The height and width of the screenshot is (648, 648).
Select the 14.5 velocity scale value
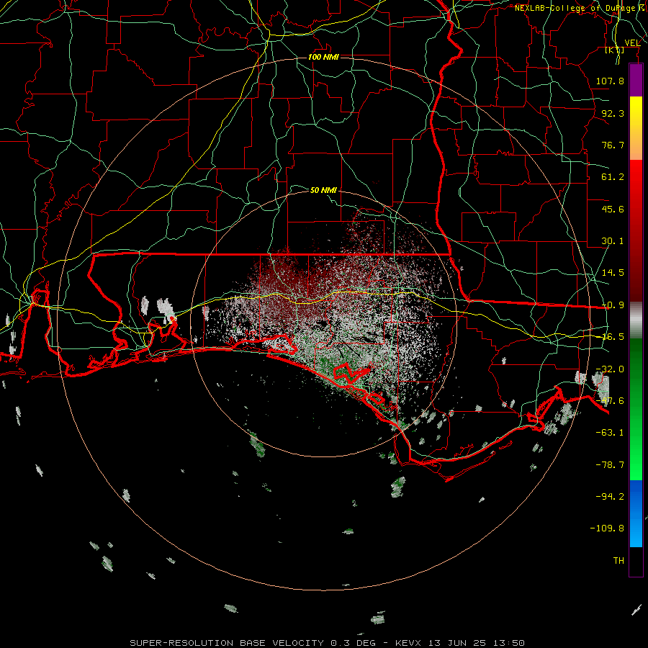coord(613,273)
